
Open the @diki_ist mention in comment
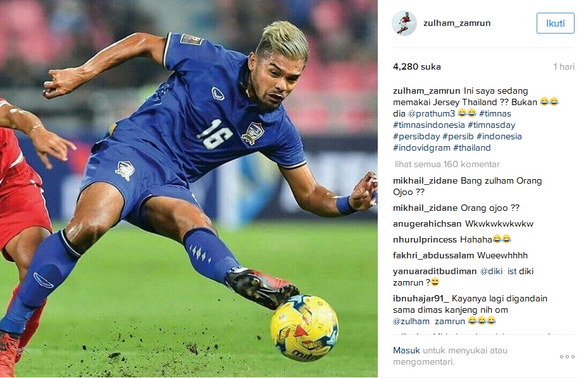pos(498,271)
